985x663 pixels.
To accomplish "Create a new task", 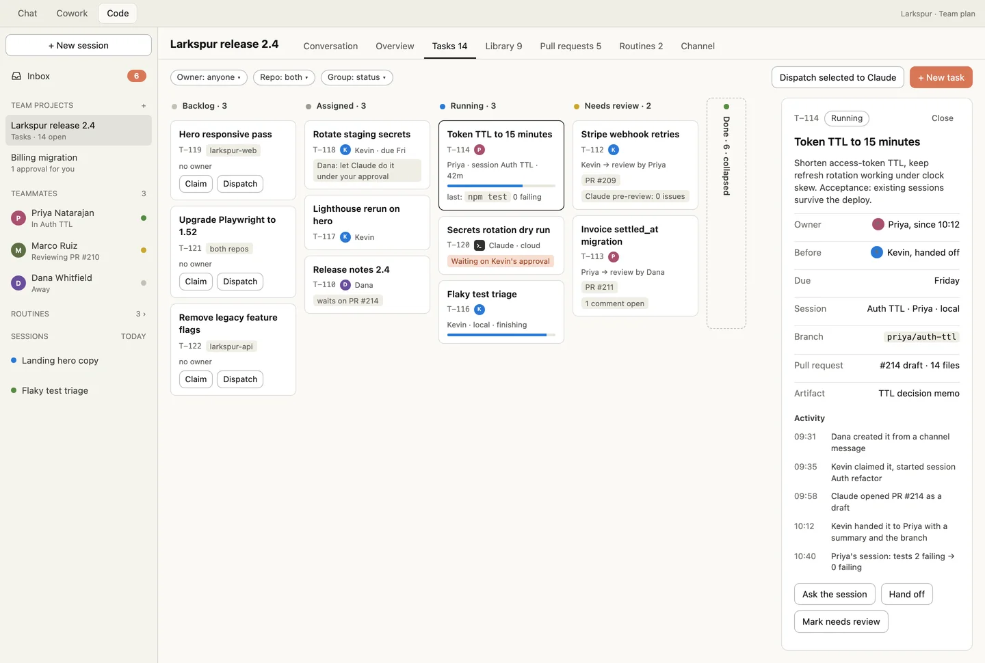I will pyautogui.click(x=941, y=77).
